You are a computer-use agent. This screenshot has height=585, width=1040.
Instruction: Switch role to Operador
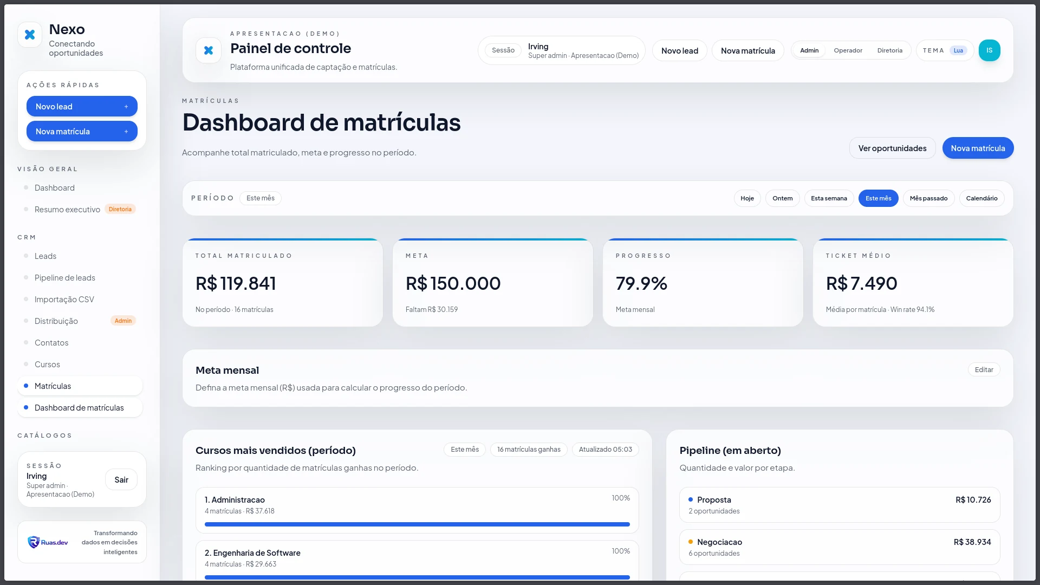[848, 50]
